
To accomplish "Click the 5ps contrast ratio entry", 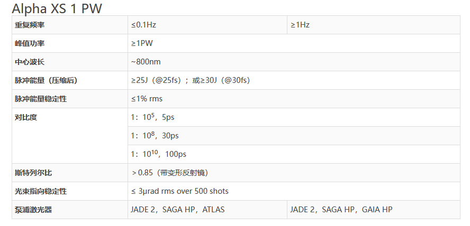I will [x=152, y=117].
